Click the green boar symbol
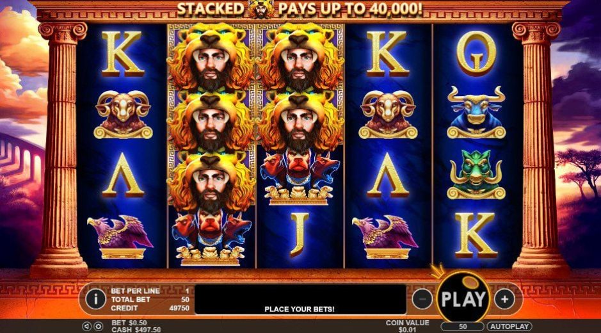The width and height of the screenshot is (601, 333). point(476,175)
